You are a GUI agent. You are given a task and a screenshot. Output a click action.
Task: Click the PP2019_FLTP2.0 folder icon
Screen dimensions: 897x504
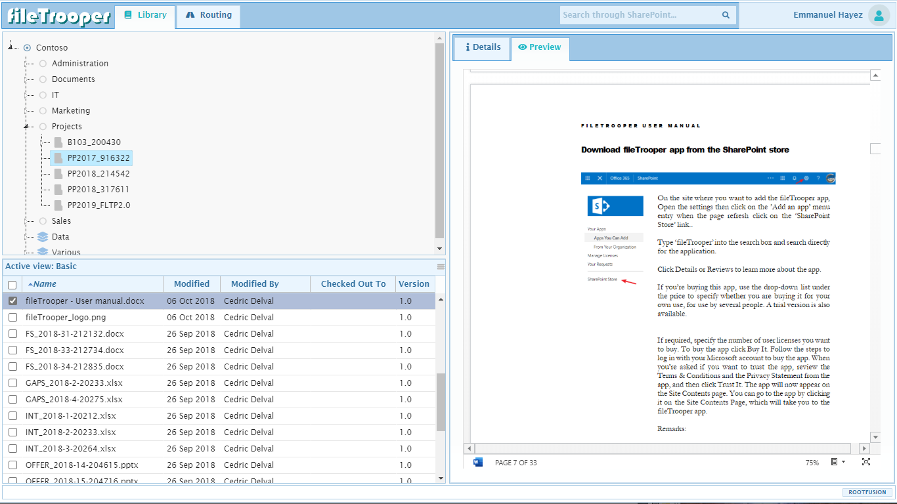tap(58, 205)
